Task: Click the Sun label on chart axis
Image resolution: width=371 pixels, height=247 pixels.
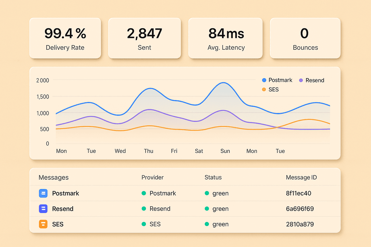Action: click(x=225, y=151)
